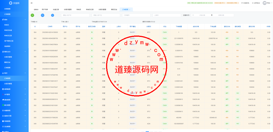Viewport: 273px width, 132px height.
Task: Close the active 订单管理 tab
Action: (x=130, y=10)
